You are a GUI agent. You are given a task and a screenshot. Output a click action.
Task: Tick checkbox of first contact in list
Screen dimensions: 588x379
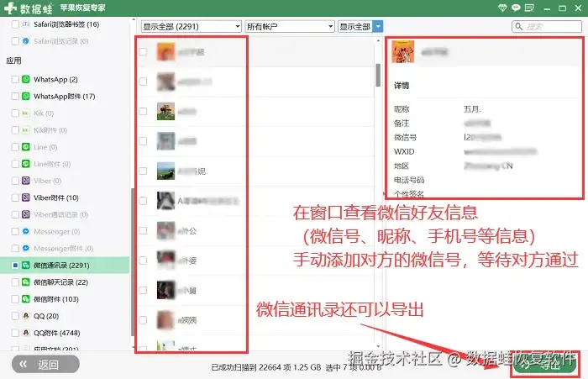(143, 51)
